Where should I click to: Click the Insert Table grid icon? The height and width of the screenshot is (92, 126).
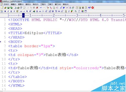coord(50,11)
